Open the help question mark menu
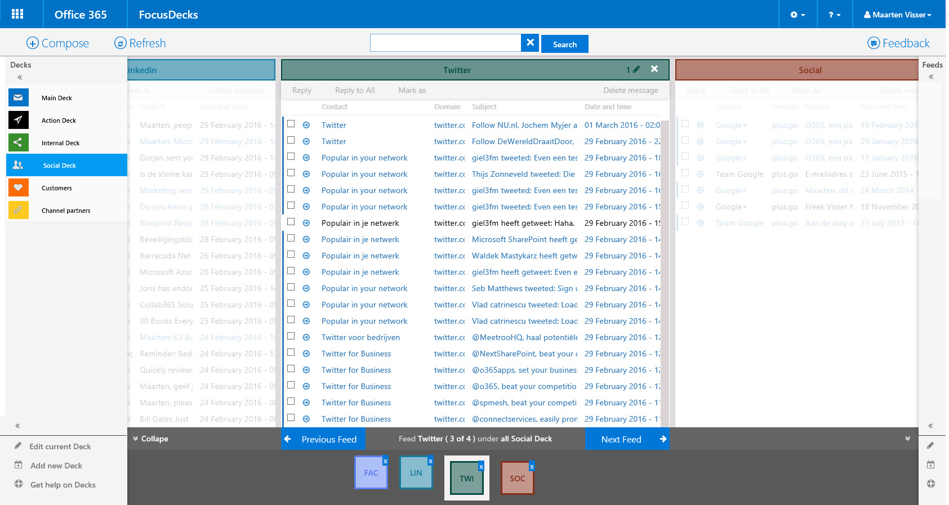The height and width of the screenshot is (505, 949). (834, 15)
